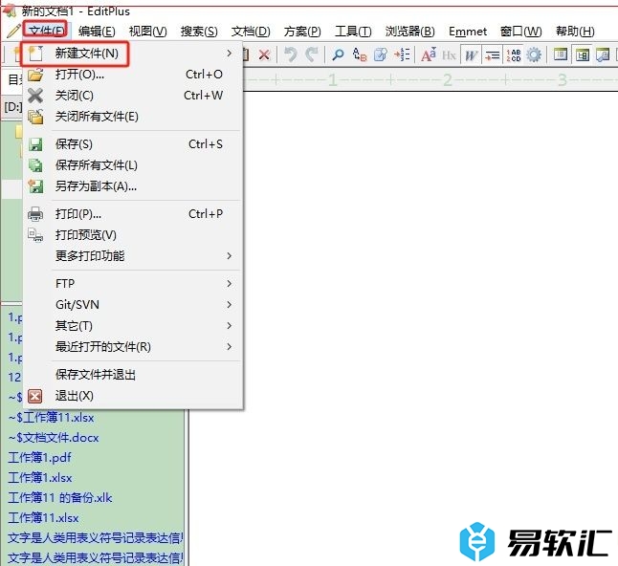Open font settings via Aa icon
Viewport: 618px width, 566px height.
tap(429, 54)
